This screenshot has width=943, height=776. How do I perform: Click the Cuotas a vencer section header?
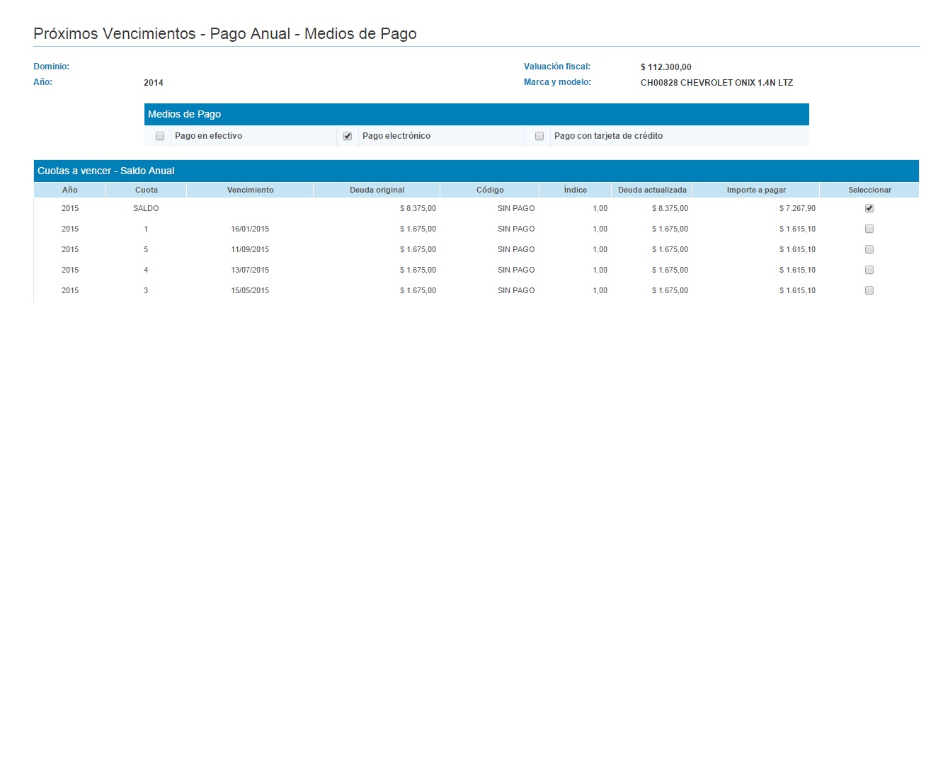coord(106,171)
